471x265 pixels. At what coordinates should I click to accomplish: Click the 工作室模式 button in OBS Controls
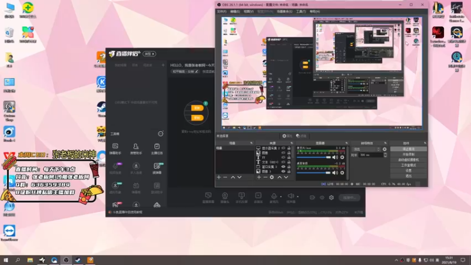click(x=409, y=165)
